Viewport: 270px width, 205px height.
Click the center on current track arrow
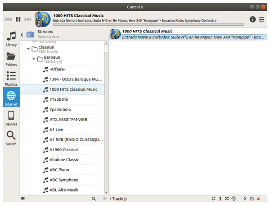[245, 199]
